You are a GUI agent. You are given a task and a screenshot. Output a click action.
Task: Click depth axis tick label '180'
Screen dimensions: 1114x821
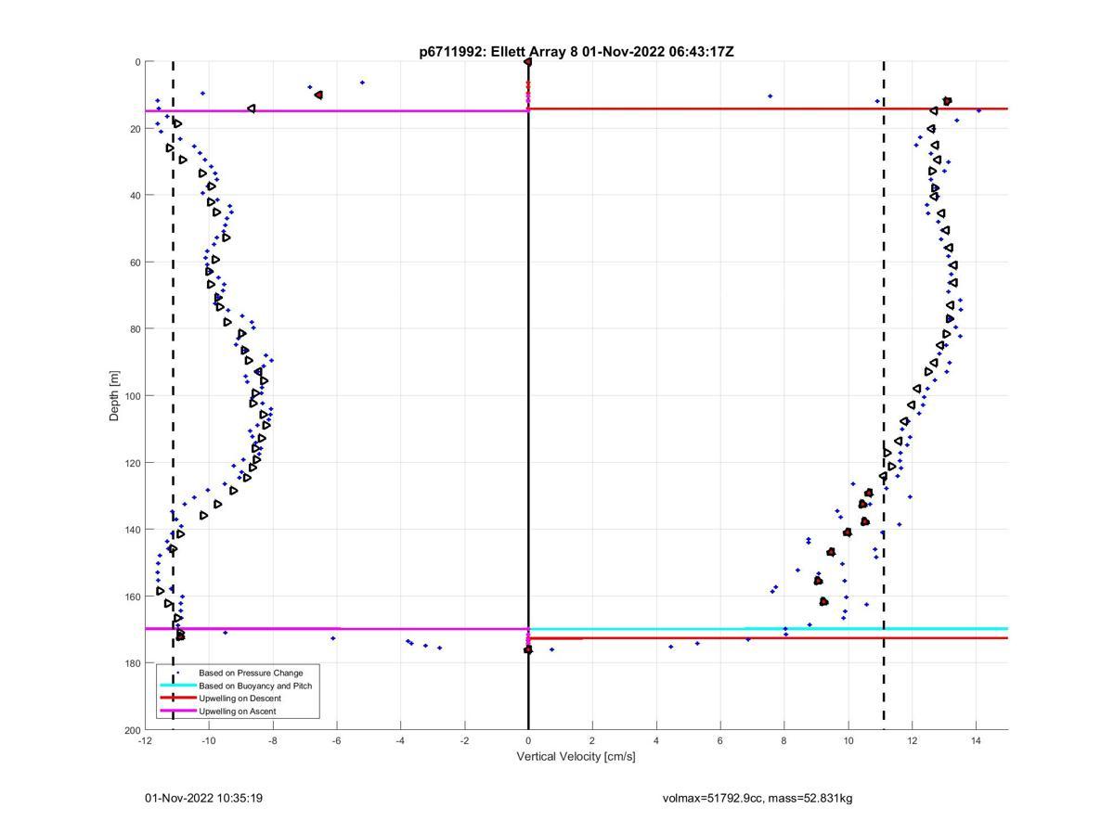click(x=132, y=663)
